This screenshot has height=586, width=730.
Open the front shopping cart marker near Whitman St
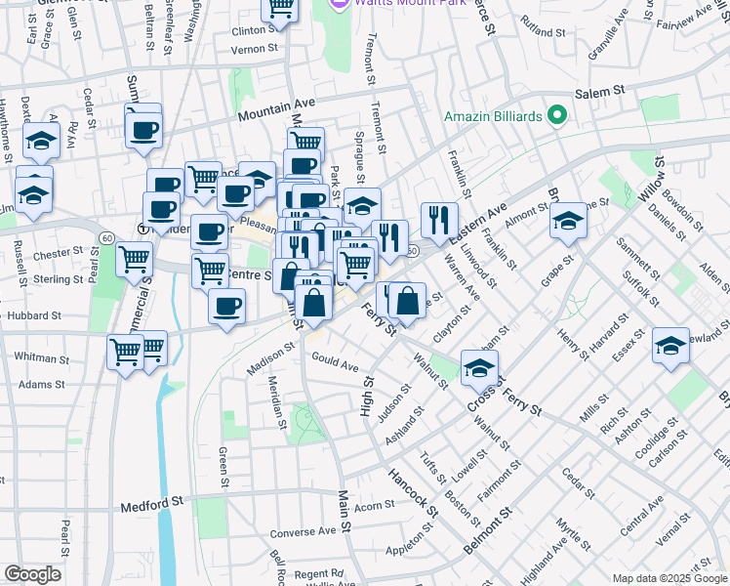click(125, 355)
